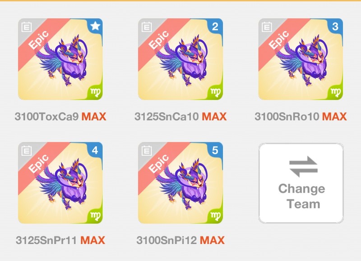The width and height of the screenshot is (361, 261).
Task: Click the Virgo sign on 3100SnPi12 card
Action: (215, 216)
